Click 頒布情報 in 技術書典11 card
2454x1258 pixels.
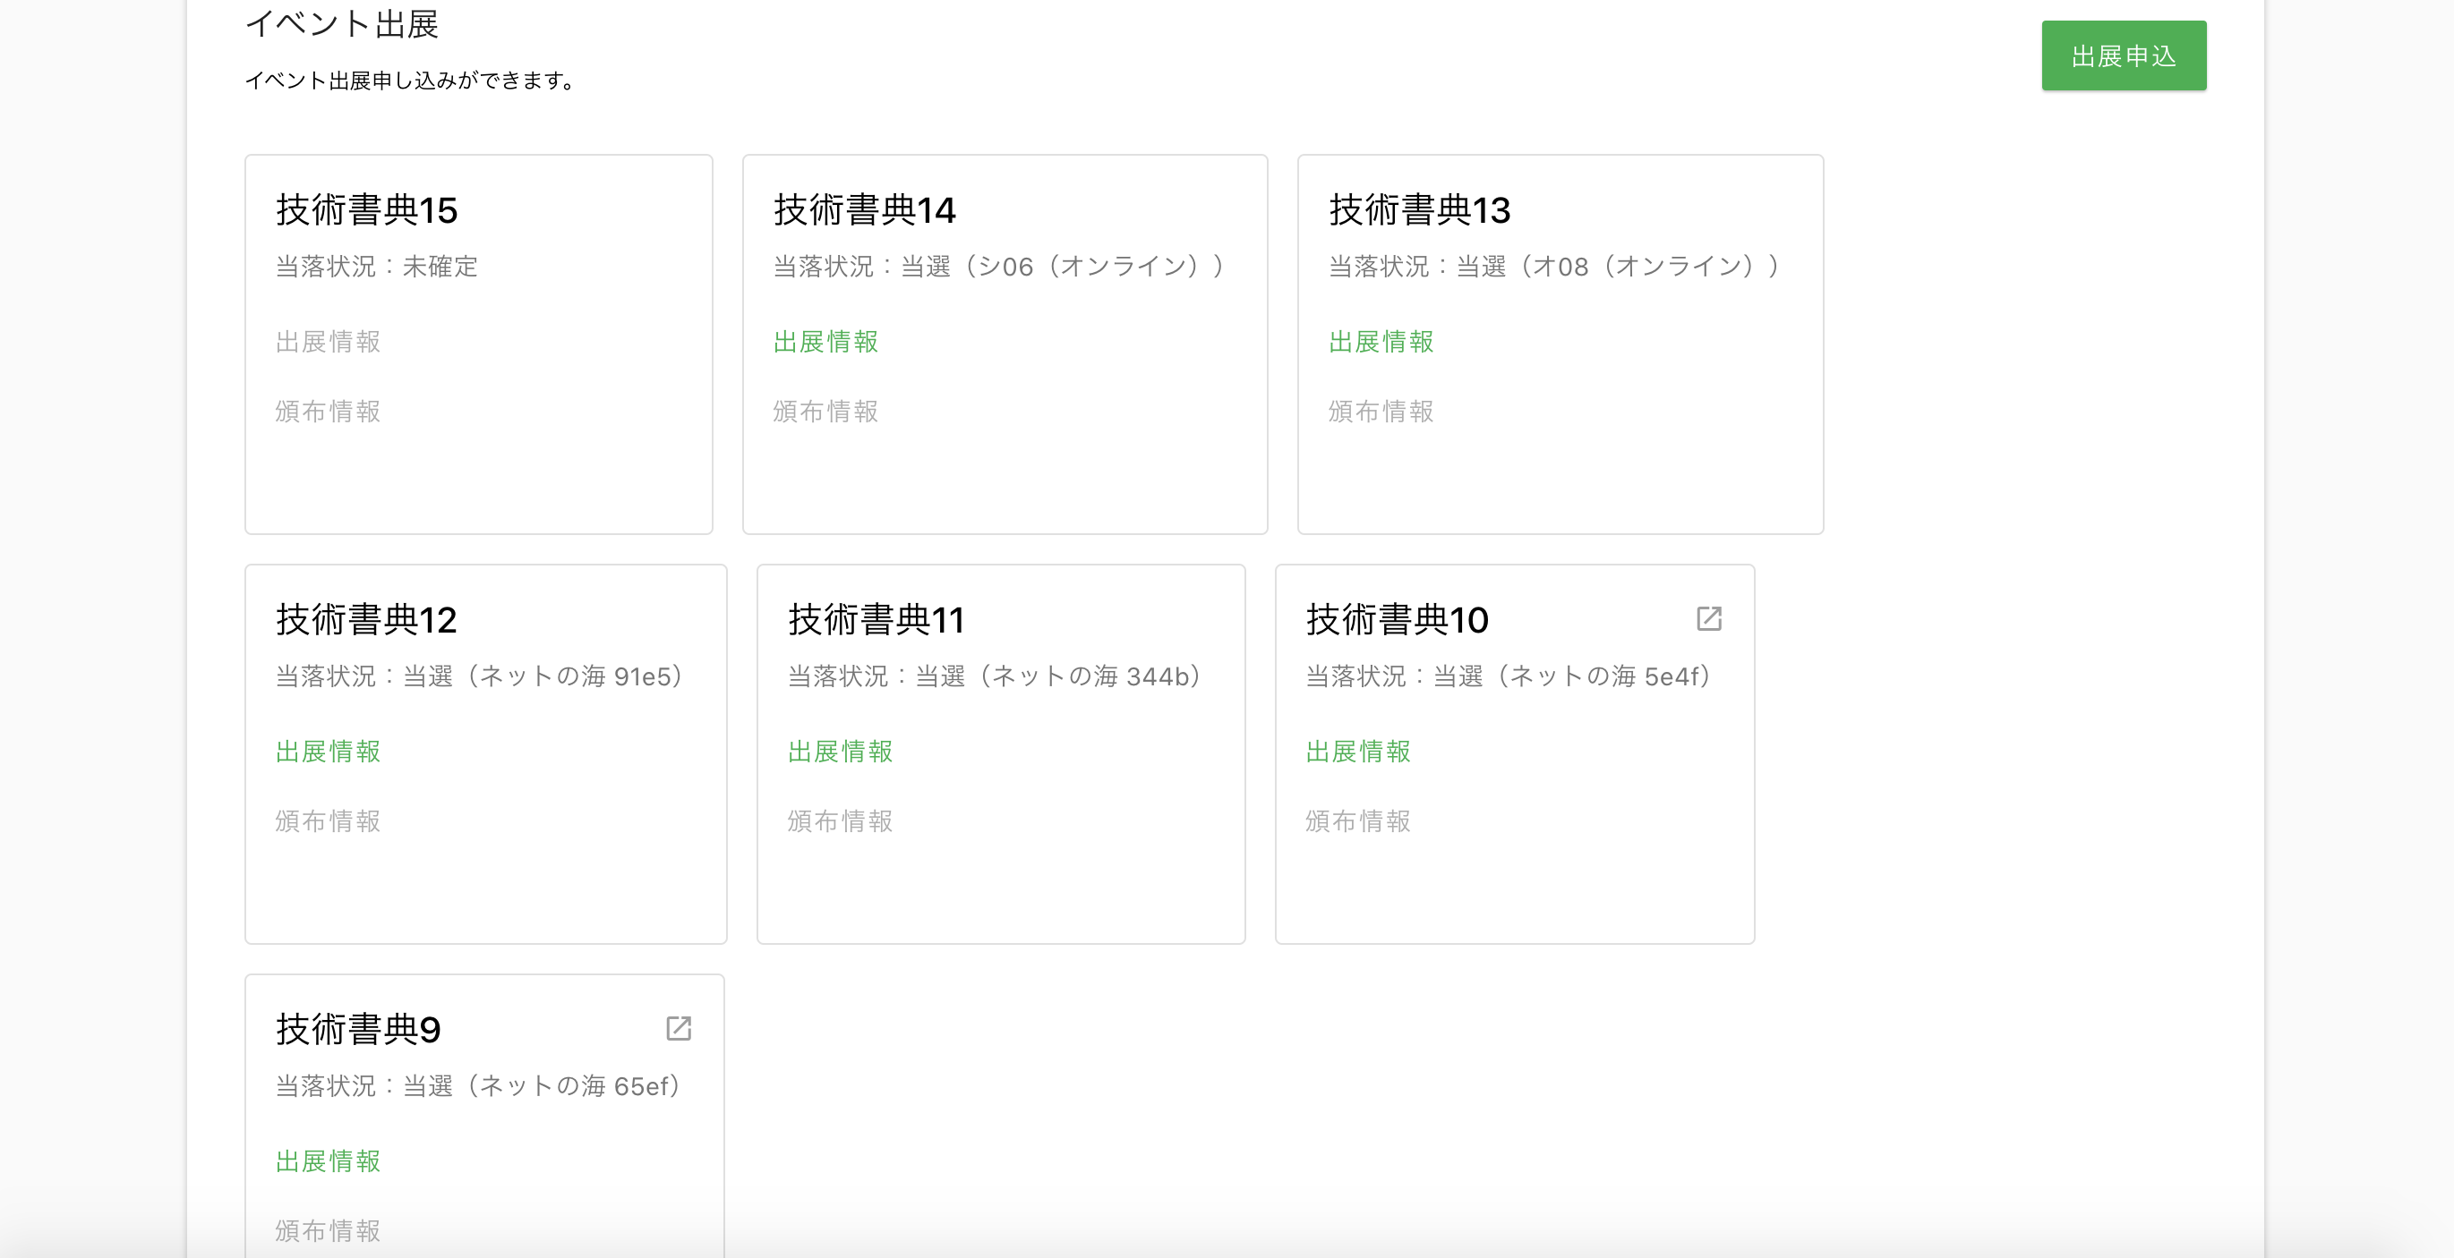pyautogui.click(x=839, y=820)
